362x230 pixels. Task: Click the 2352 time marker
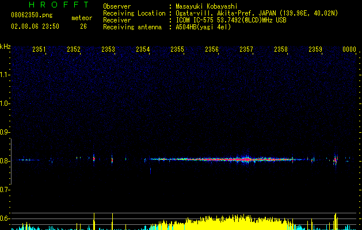74,49
